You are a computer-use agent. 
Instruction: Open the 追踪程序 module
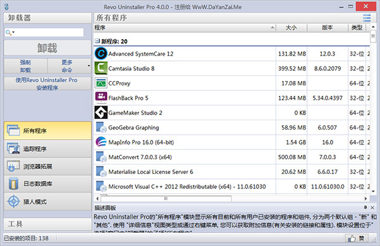[x=47, y=149]
